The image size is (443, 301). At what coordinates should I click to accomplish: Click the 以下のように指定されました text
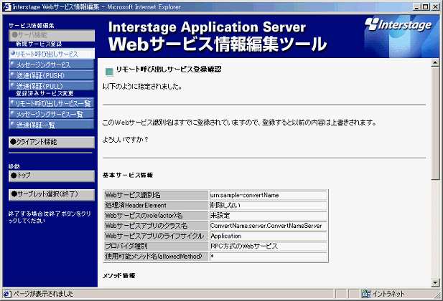point(142,87)
